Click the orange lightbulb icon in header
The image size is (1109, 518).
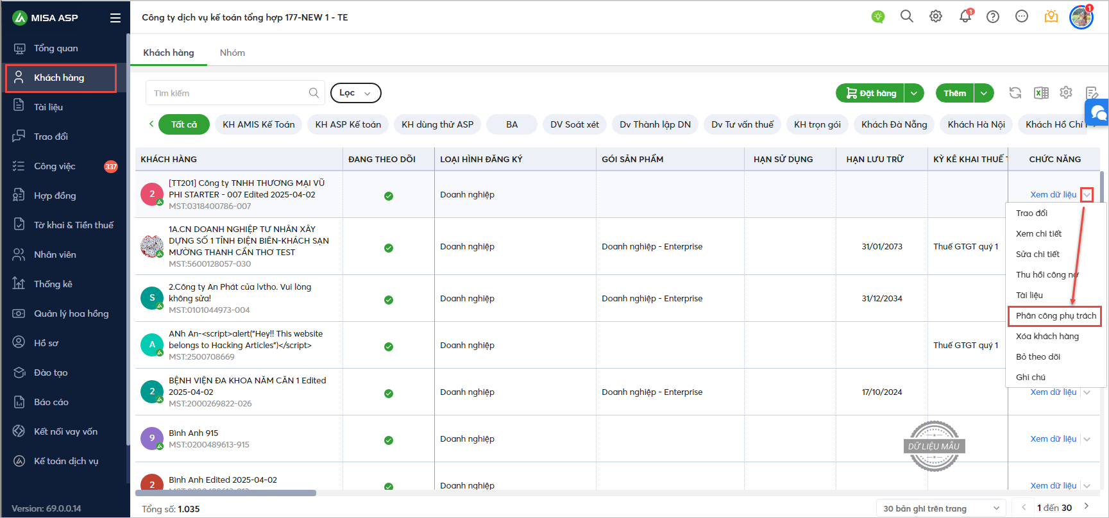tap(1051, 17)
